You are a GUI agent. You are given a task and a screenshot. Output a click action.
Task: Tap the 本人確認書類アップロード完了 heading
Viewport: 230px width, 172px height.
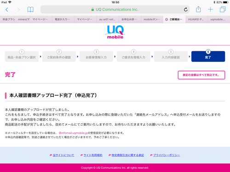click(53, 95)
